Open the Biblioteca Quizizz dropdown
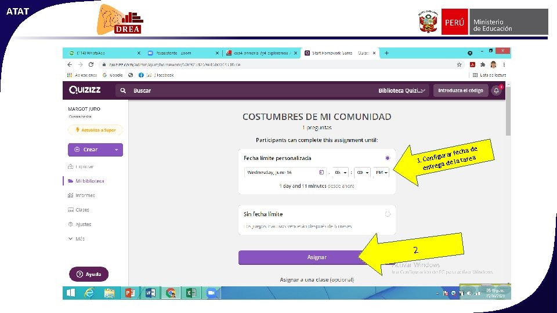Image resolution: width=557 pixels, height=313 pixels. click(402, 90)
